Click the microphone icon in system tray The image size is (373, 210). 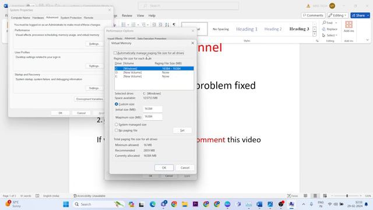[x=311, y=204]
